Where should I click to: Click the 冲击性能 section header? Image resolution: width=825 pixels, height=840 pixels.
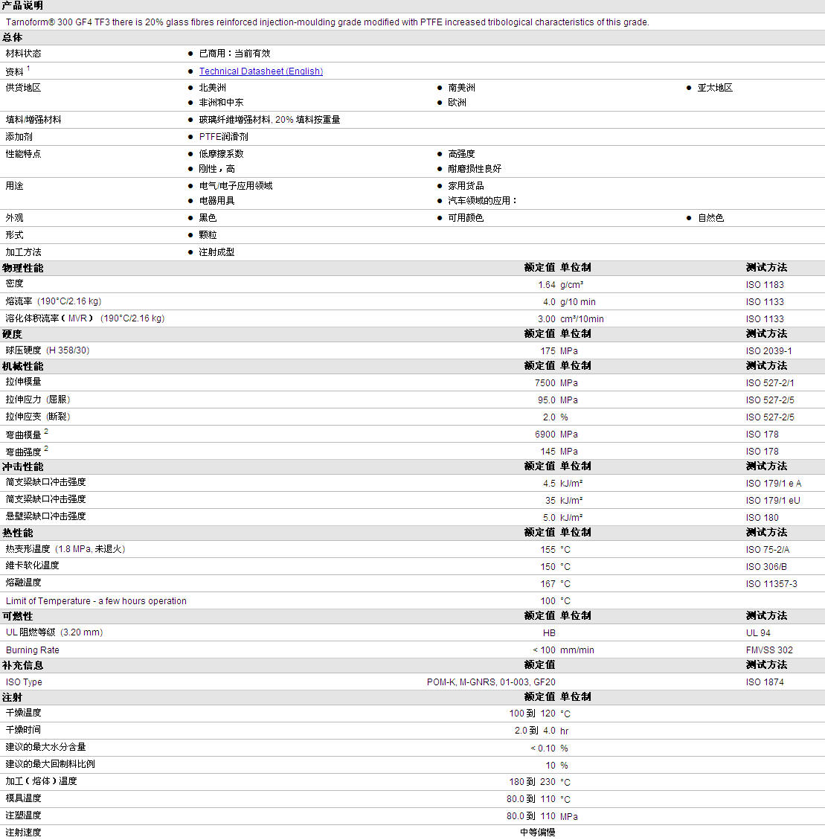[22, 468]
